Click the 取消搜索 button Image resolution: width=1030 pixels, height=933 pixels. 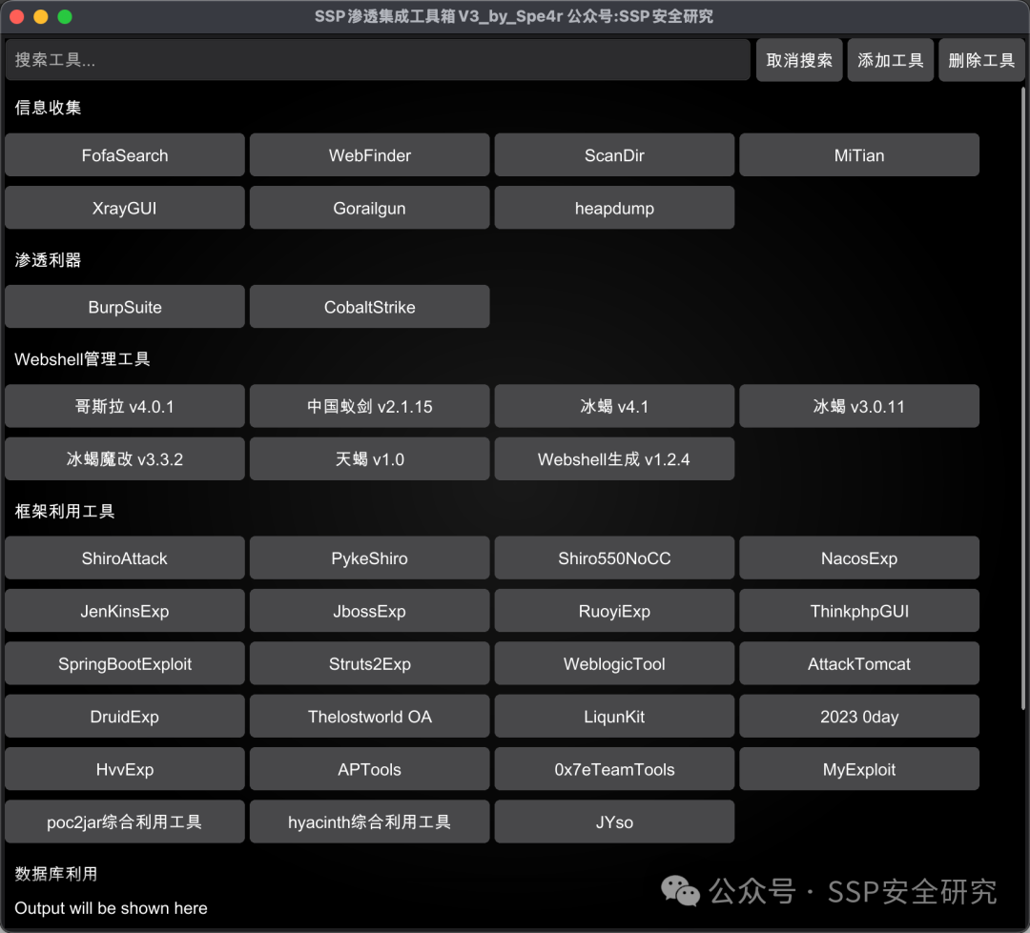[x=799, y=60]
